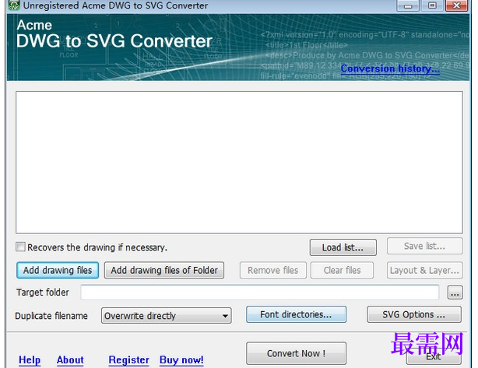Minimize the converter window
The width and height of the screenshot is (478, 368).
[x=408, y=5]
